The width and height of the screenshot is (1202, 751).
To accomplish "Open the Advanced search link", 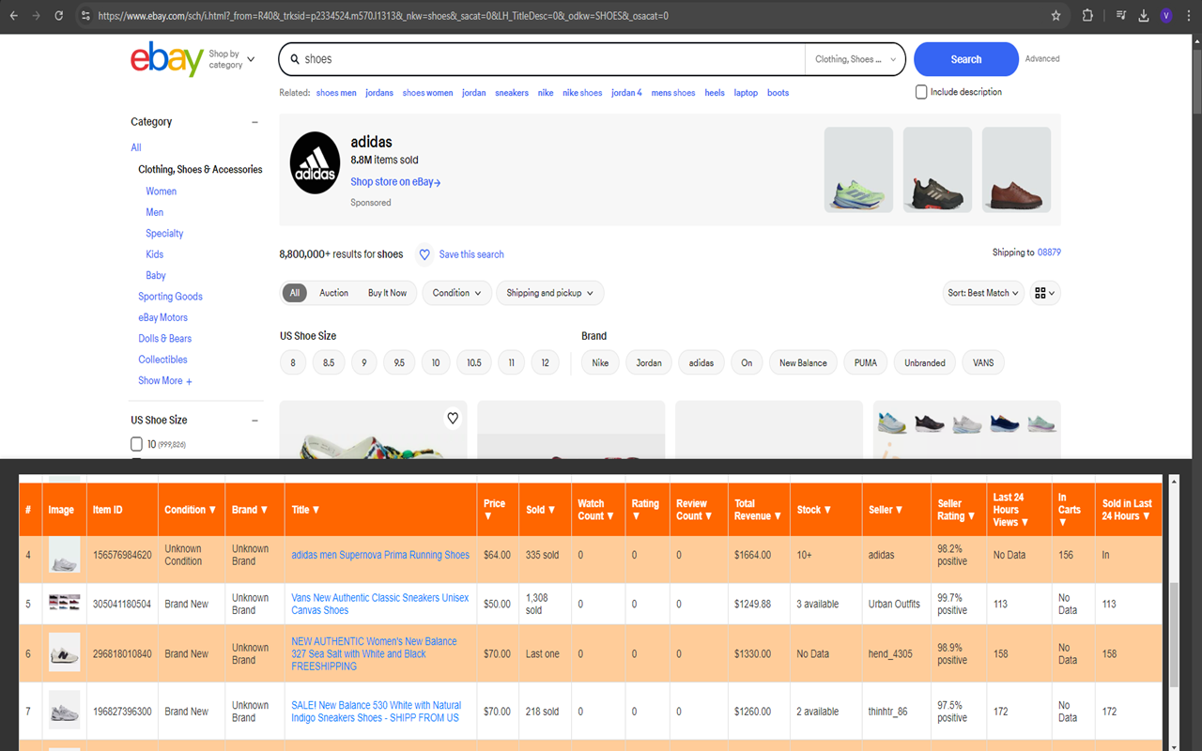I will click(1042, 59).
